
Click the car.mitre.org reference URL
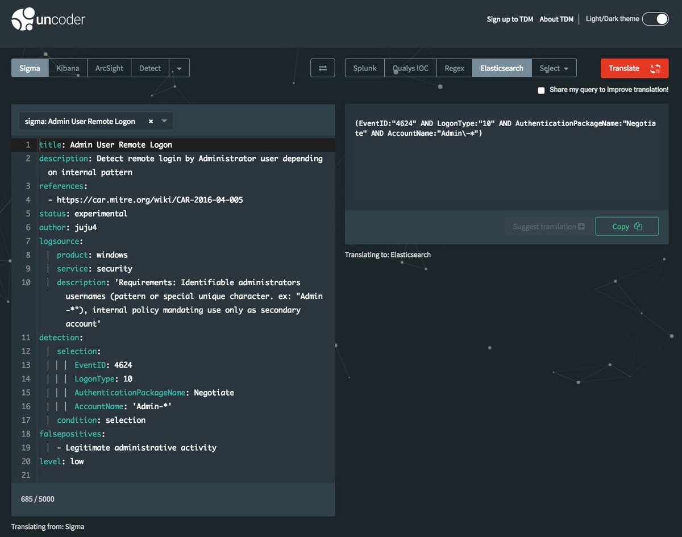click(150, 200)
